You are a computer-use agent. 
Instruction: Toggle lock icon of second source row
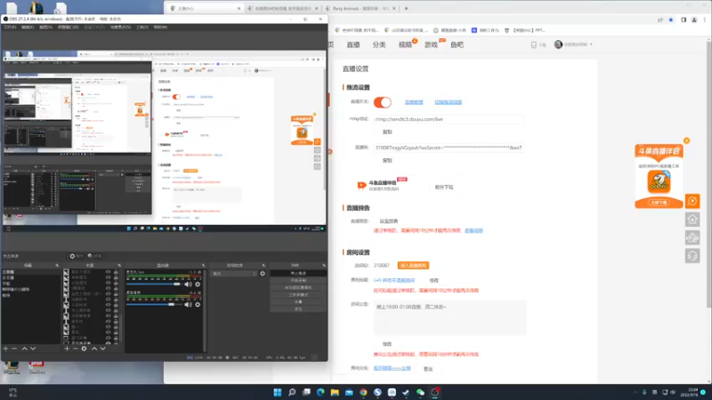[116, 277]
